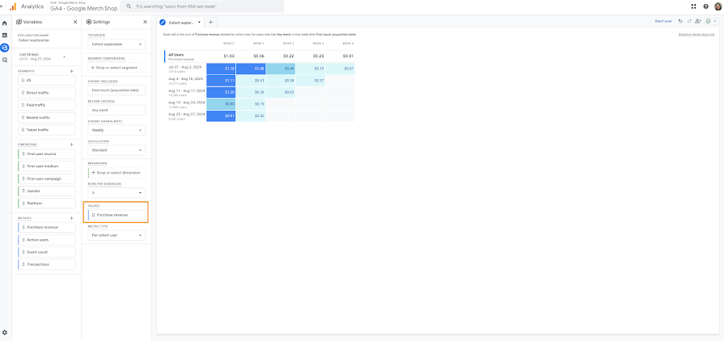Click the back arrow beside Analytics logo
The height and width of the screenshot is (341, 724).
pos(2,6)
